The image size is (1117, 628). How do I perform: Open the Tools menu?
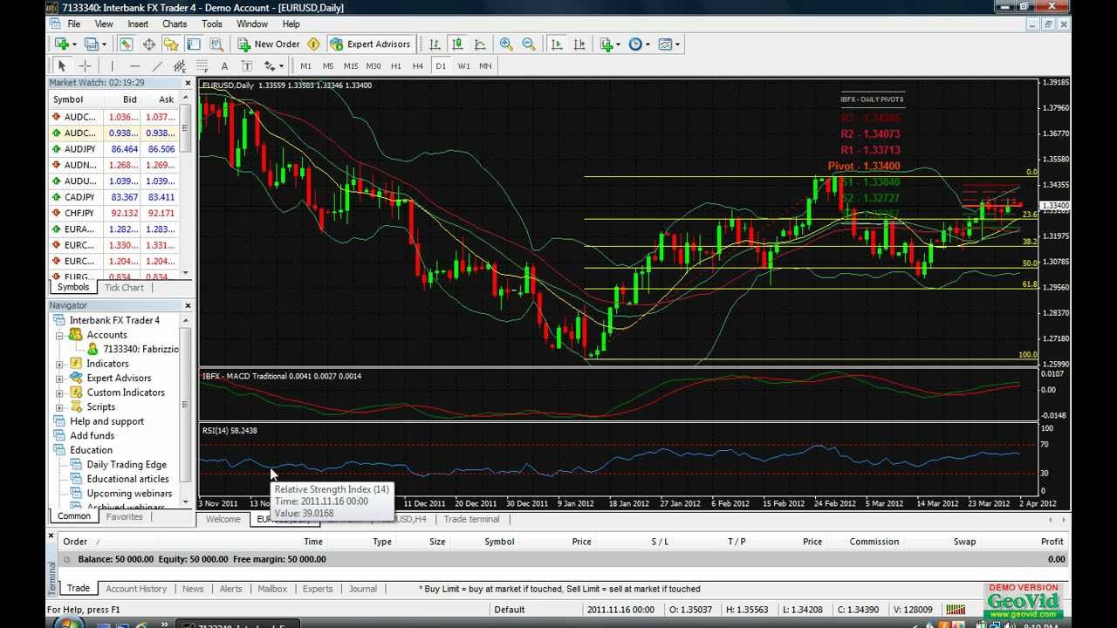[x=212, y=24]
